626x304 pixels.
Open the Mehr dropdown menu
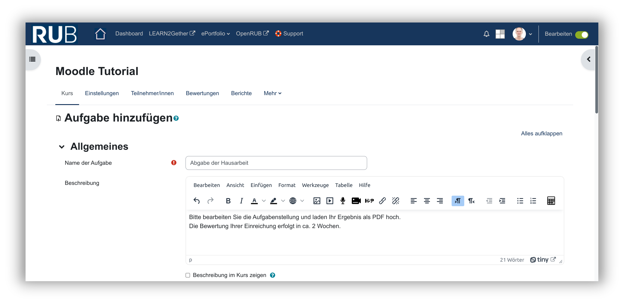(x=272, y=93)
